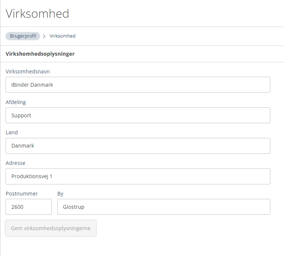Click the breadcrumb chevron separator
Viewport: 284px width, 256px height.
pyautogui.click(x=44, y=36)
